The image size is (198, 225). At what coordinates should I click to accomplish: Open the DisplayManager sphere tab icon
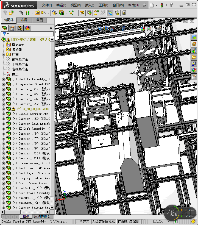[27, 28]
